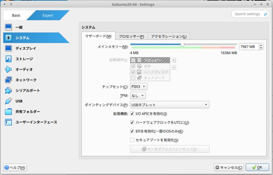Select オーディオ label in sidebar
The height and width of the screenshot is (175, 273).
pyautogui.click(x=24, y=69)
